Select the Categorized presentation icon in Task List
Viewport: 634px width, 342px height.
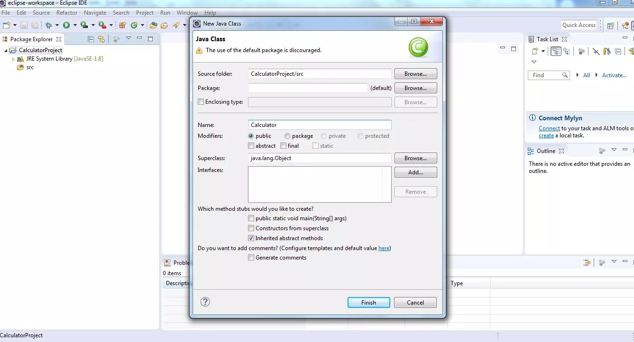click(556, 51)
